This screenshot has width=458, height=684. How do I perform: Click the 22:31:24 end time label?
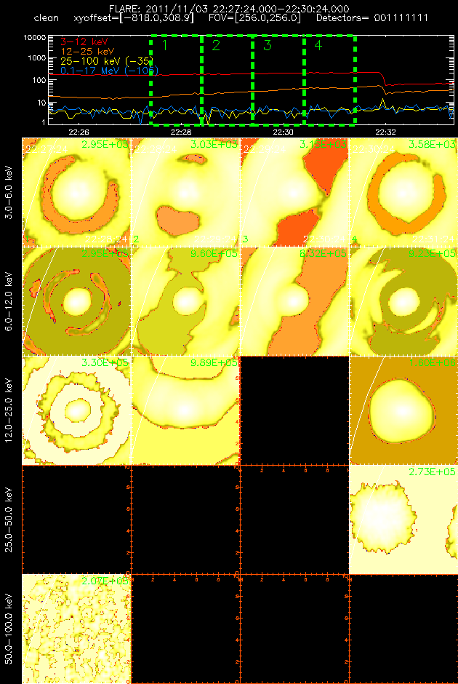pos(435,239)
